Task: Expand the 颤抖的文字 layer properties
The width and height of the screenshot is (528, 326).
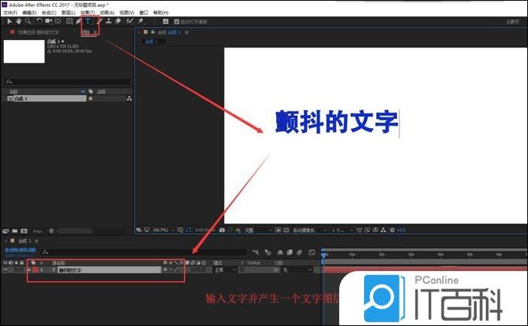Action: pos(29,269)
